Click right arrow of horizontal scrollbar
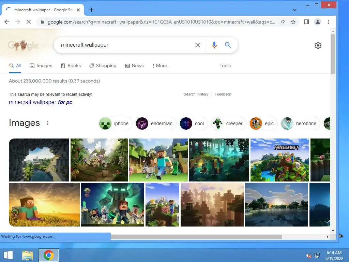 (x=328, y=237)
